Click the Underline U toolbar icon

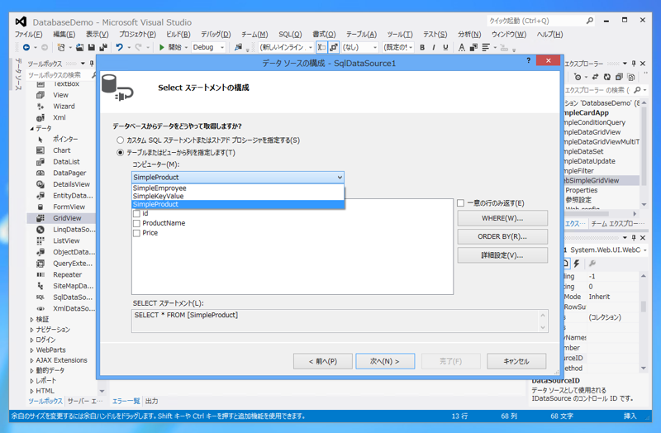(x=445, y=48)
